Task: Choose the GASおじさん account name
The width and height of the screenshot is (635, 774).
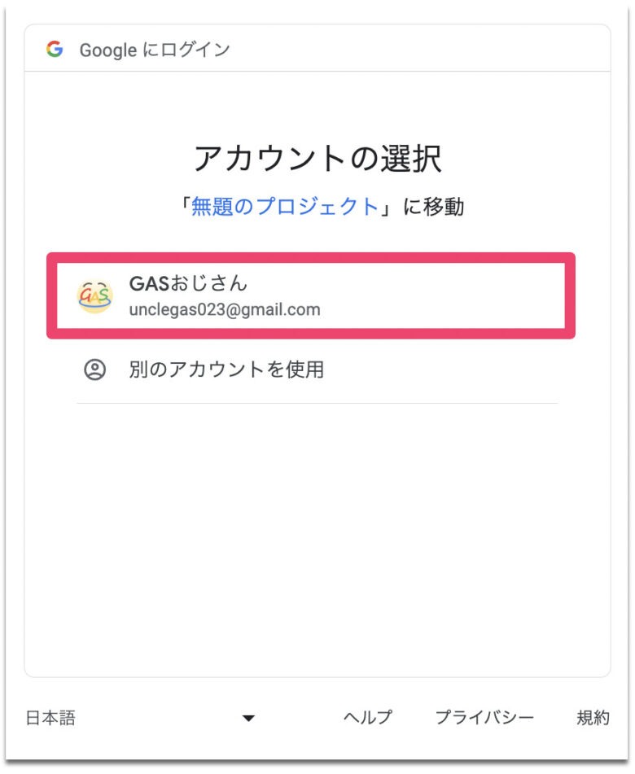Action: [x=188, y=283]
